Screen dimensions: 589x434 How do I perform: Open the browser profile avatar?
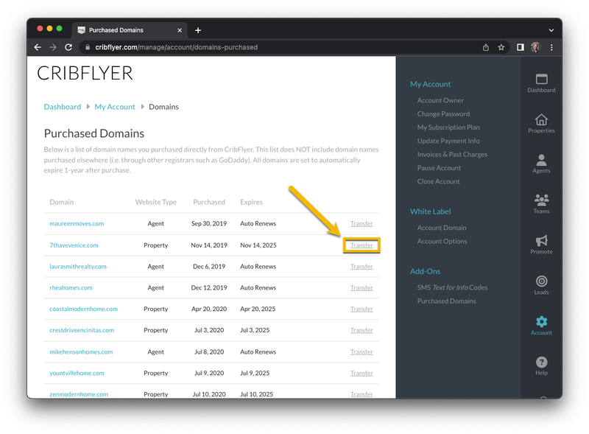pos(535,47)
